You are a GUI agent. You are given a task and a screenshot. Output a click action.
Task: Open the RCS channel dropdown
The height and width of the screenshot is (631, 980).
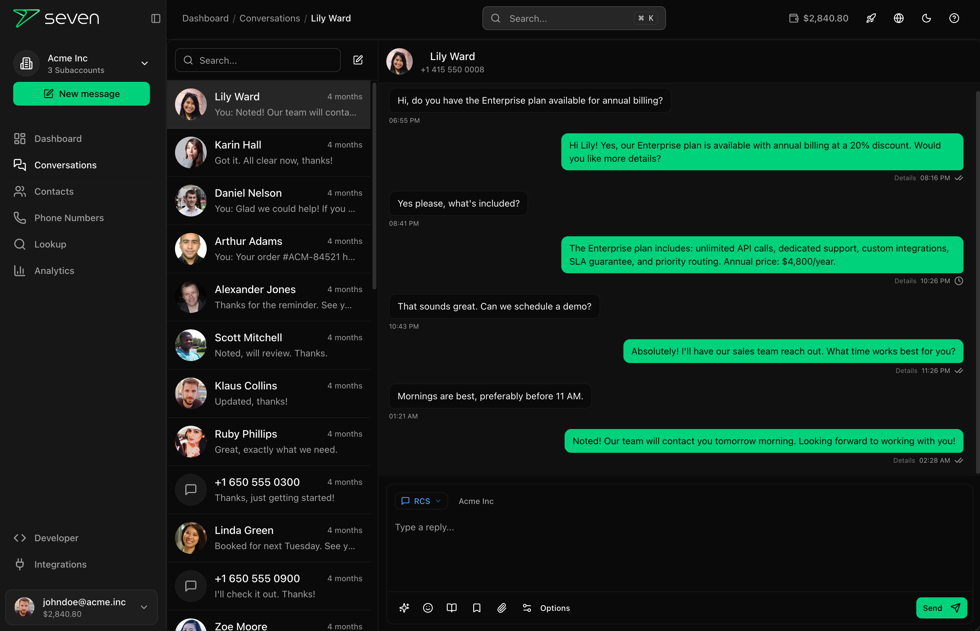(421, 501)
